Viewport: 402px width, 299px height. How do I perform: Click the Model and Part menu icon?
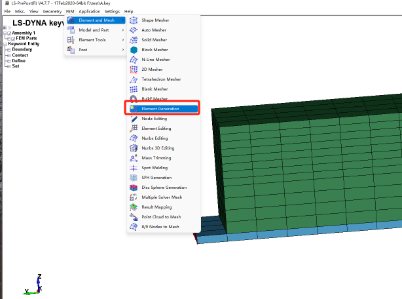(71, 30)
